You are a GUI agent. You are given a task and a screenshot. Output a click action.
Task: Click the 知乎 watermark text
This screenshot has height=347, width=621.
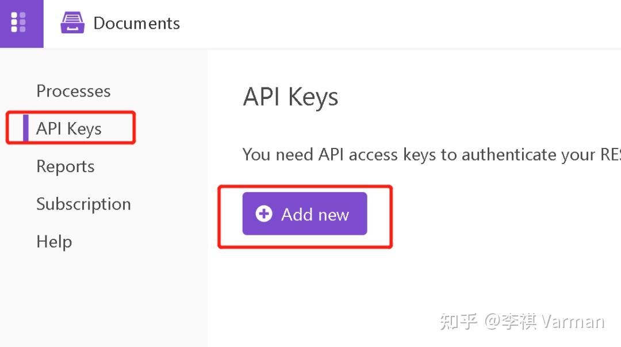tap(458, 321)
